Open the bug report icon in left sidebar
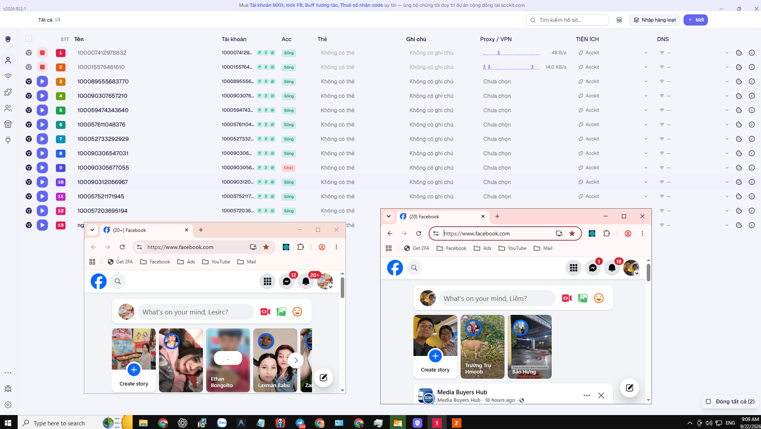This screenshot has height=429, width=761. point(8,389)
